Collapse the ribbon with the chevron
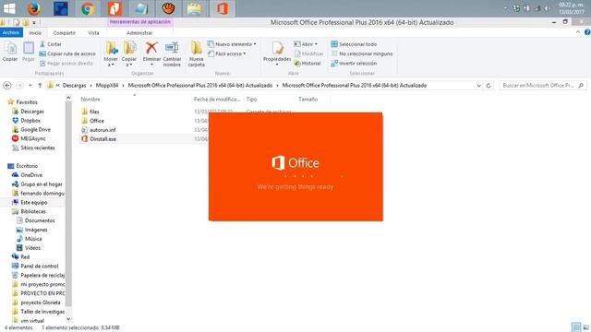This screenshot has width=591, height=332. tap(578, 33)
